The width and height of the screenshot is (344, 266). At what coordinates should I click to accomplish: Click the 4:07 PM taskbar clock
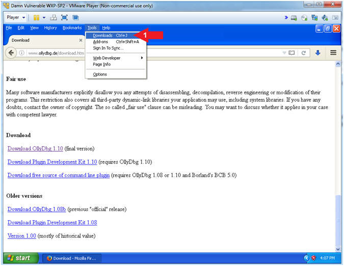[327, 258]
